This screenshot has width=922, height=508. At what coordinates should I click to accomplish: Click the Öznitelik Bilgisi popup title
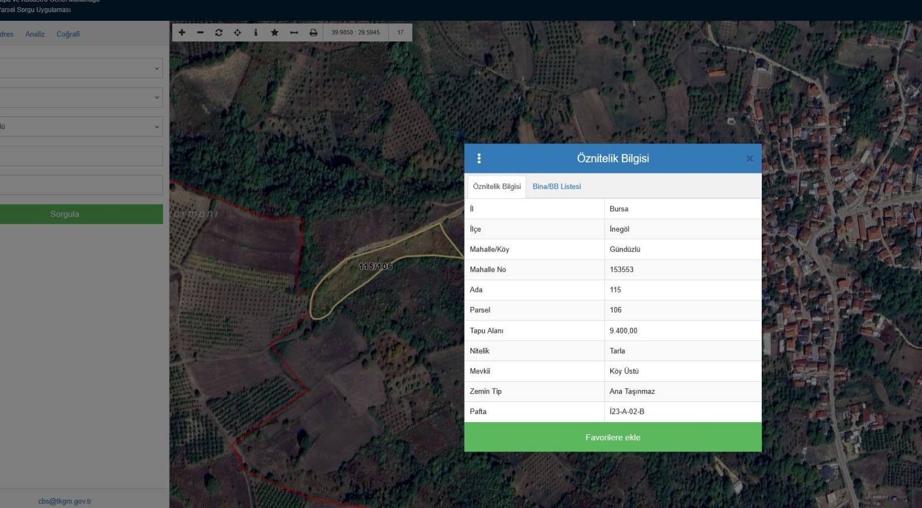coord(613,158)
